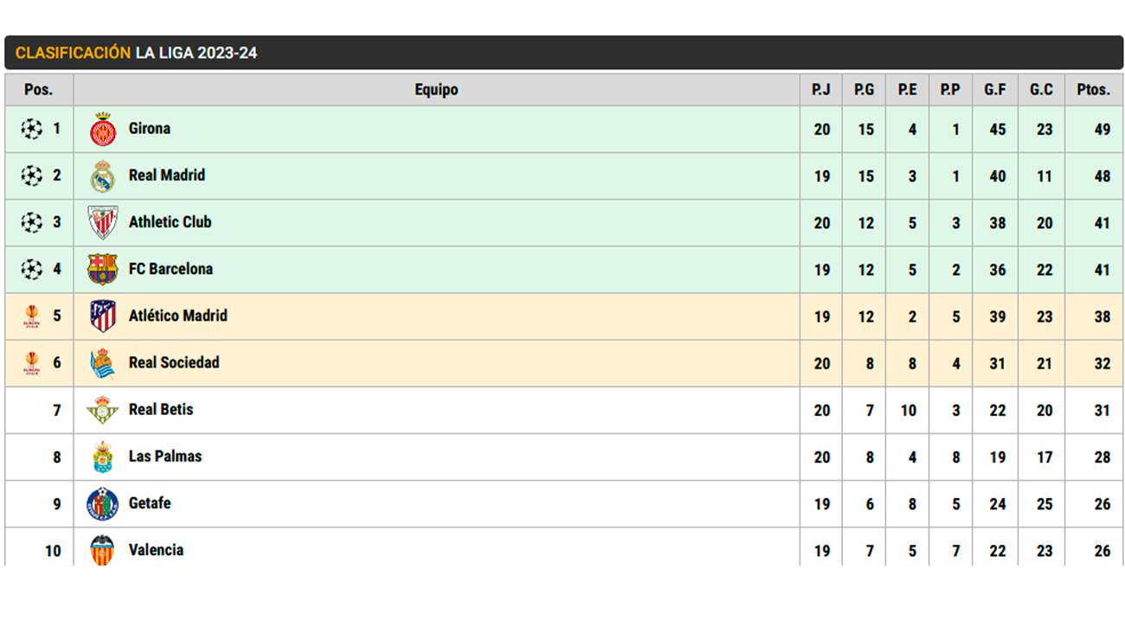Screen dimensions: 1125x633
Task: Click the Girona club crest
Action: (x=103, y=130)
